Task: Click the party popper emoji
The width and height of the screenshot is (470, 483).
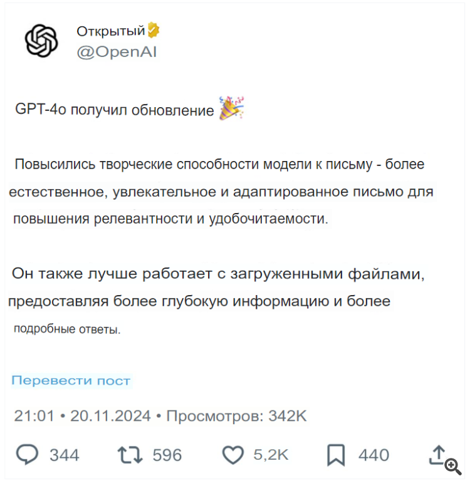Action: pyautogui.click(x=231, y=108)
